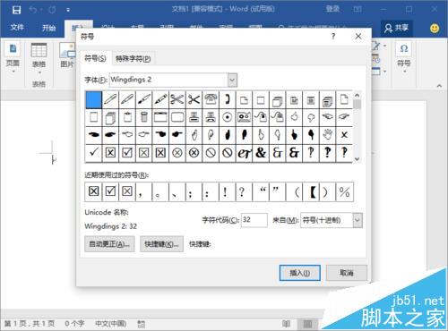Pick the boxed check mark in recently used symbols

click(x=110, y=191)
